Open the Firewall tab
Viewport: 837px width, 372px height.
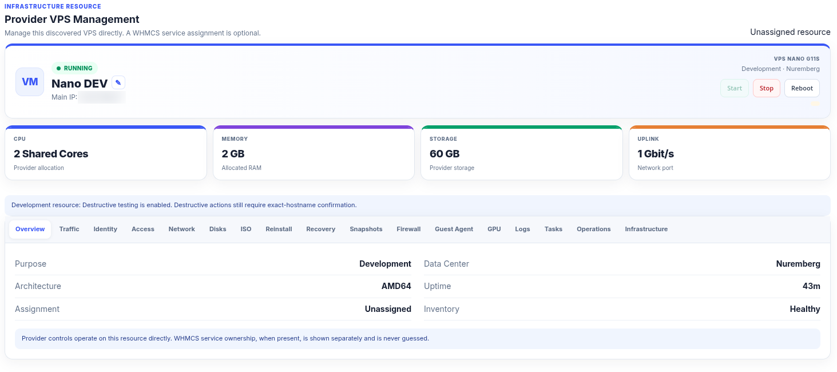[x=408, y=229]
